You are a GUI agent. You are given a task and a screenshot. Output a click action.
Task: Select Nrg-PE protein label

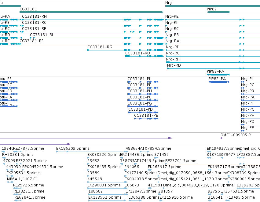pos(247,128)
